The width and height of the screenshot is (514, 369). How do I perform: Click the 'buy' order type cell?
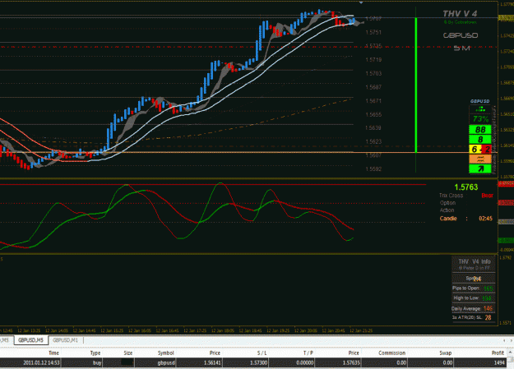97,362
